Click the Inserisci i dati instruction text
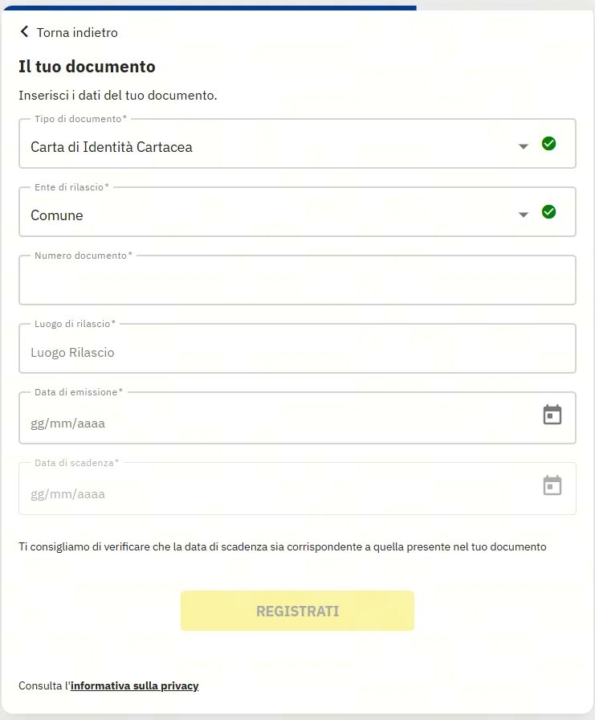The height and width of the screenshot is (720, 595). [118, 96]
